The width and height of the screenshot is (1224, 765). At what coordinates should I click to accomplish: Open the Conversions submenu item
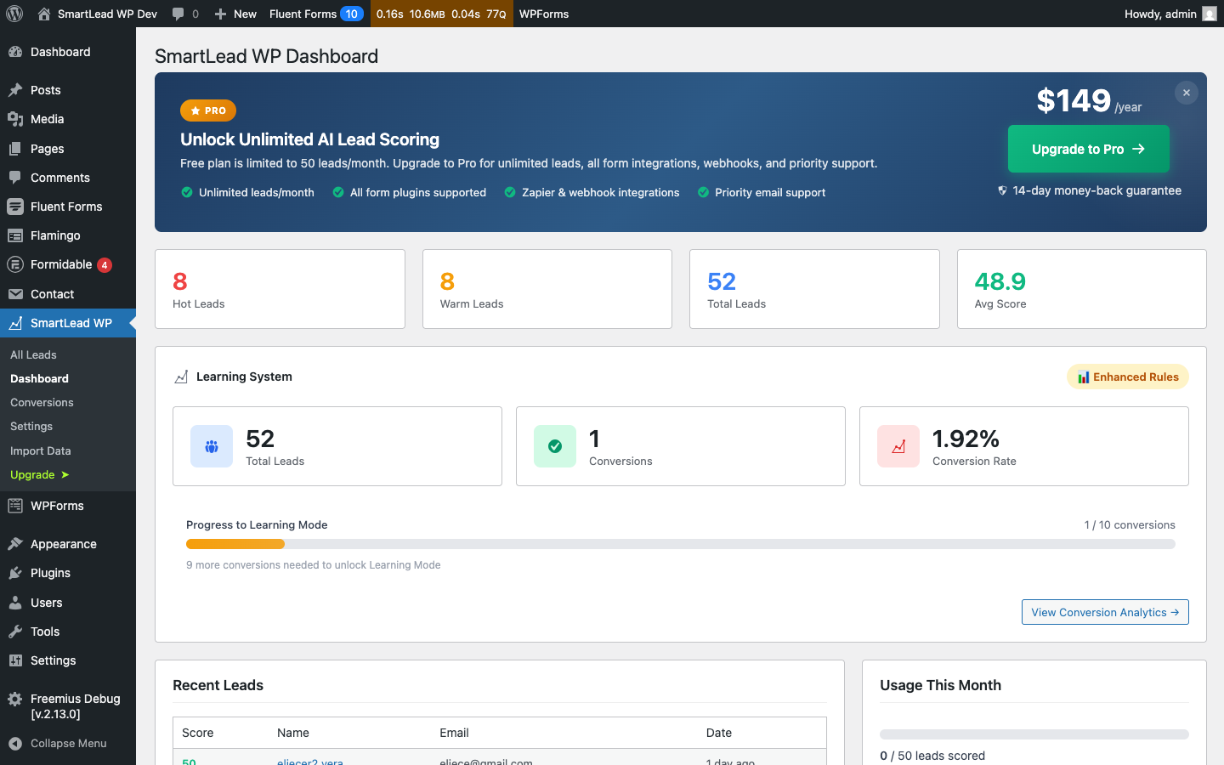coord(40,402)
